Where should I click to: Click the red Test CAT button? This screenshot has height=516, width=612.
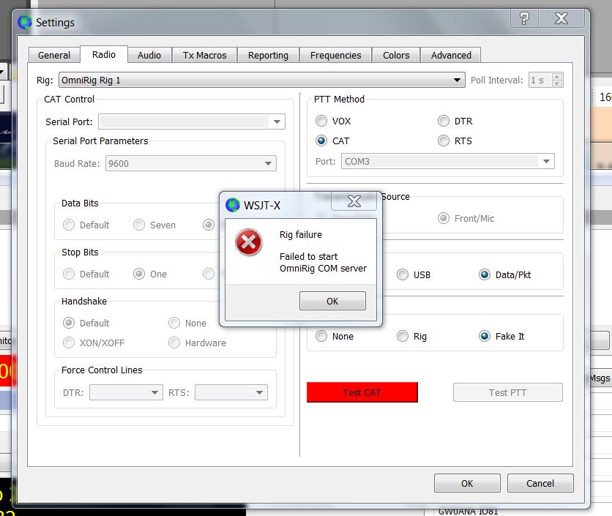[x=362, y=392]
